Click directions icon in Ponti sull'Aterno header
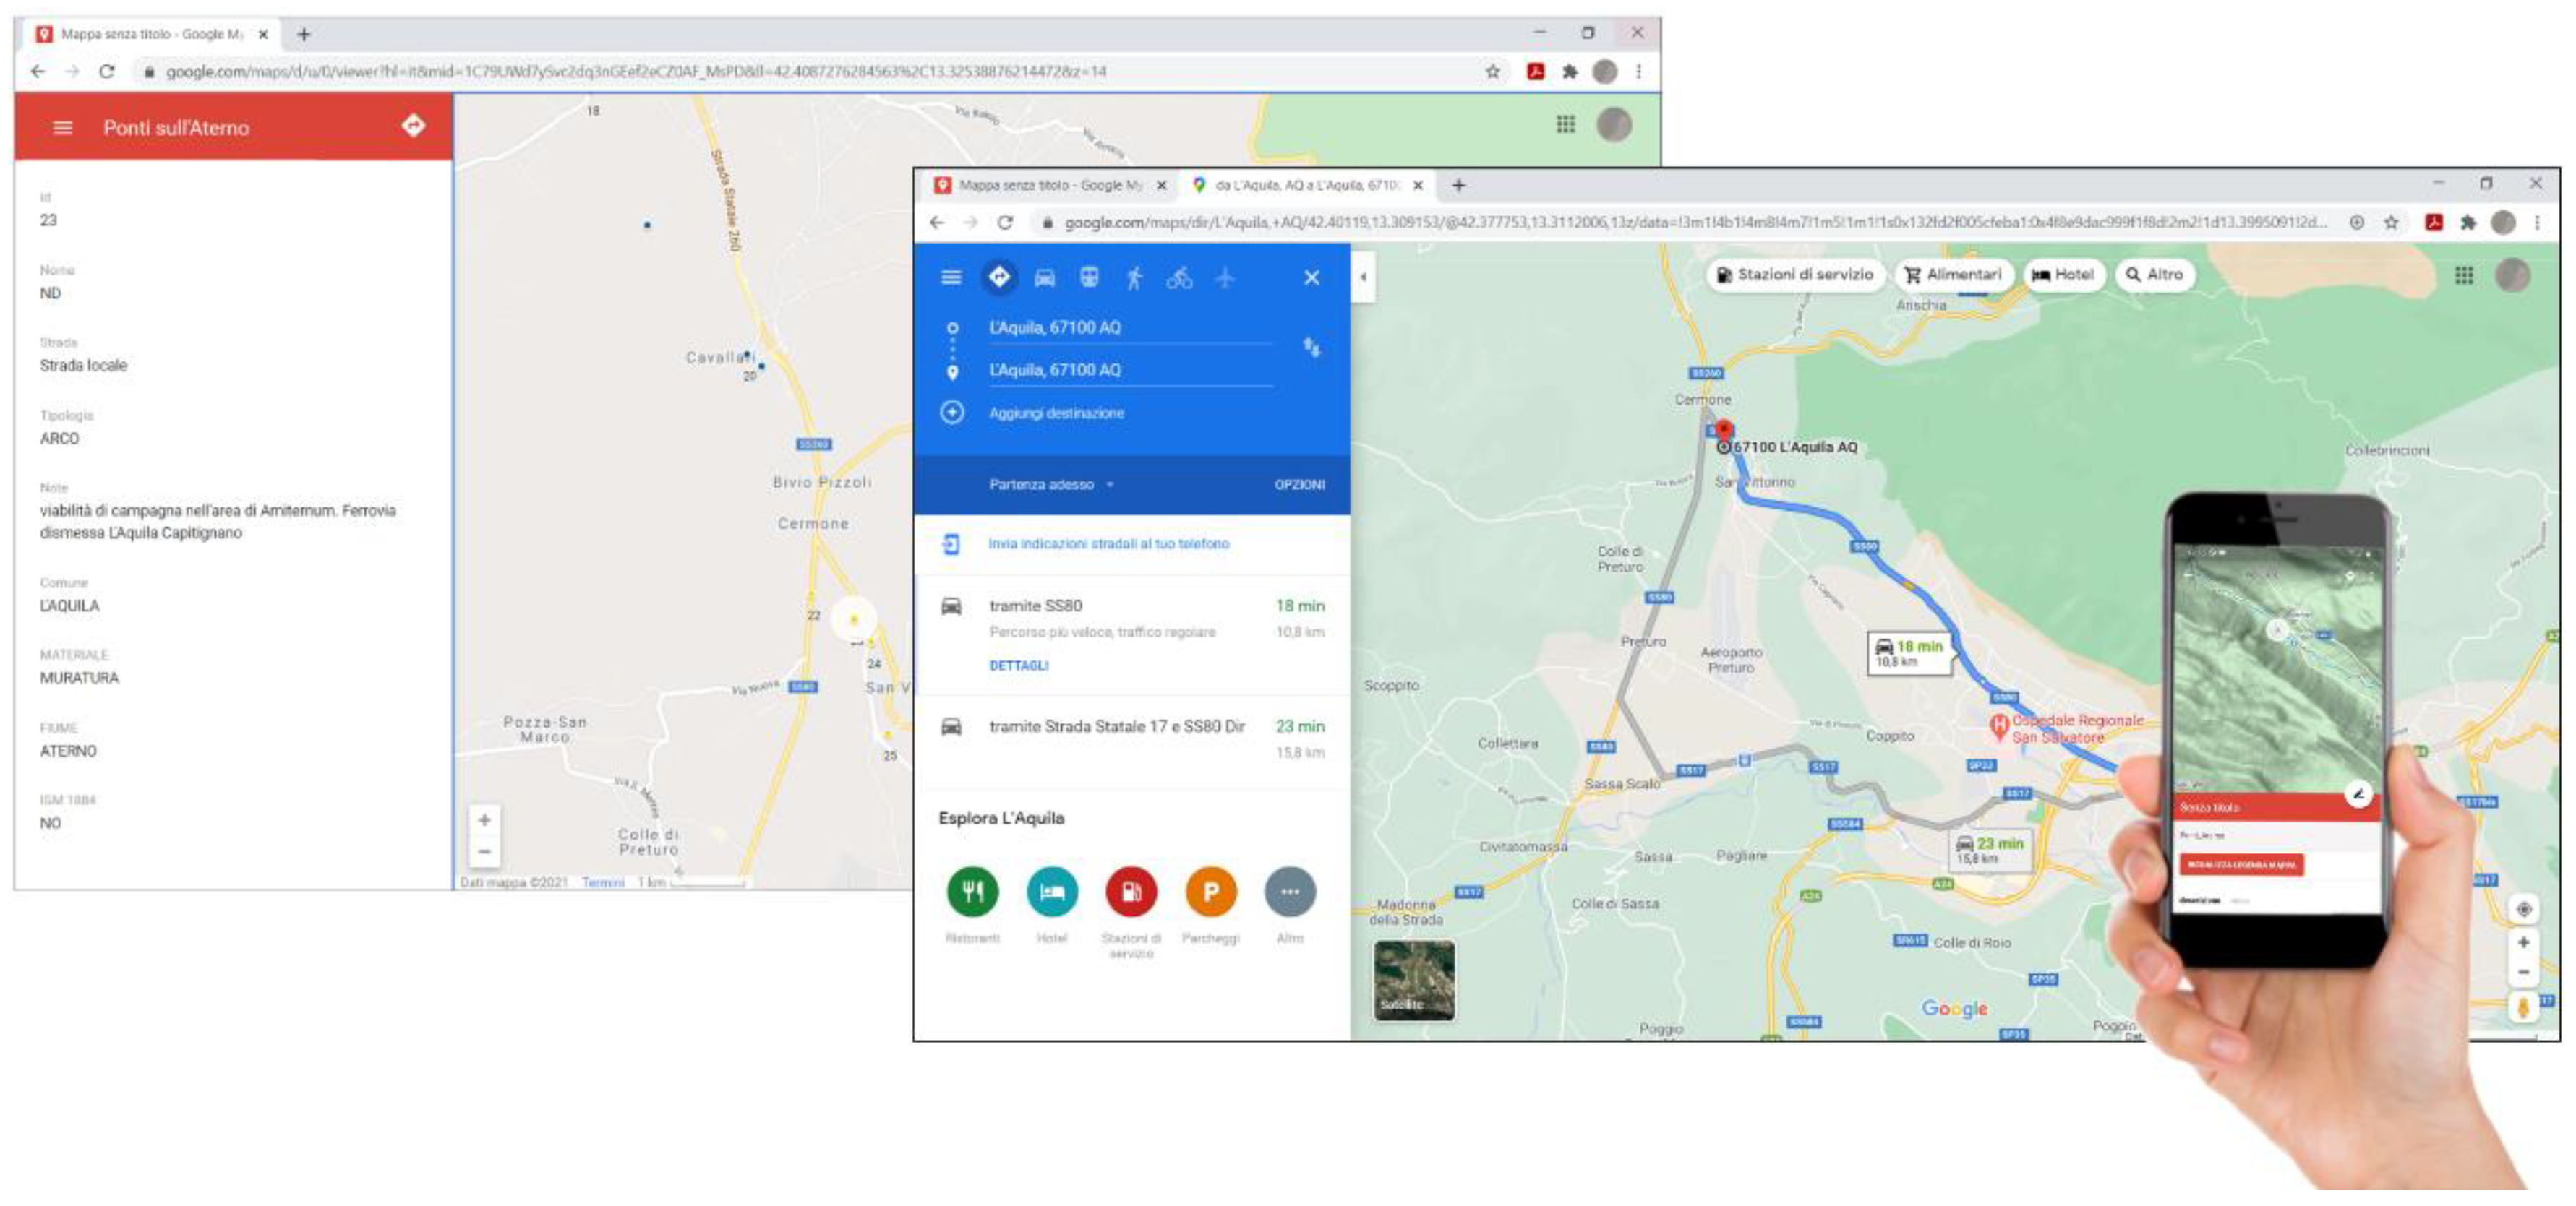This screenshot has height=1206, width=2576. click(x=413, y=126)
